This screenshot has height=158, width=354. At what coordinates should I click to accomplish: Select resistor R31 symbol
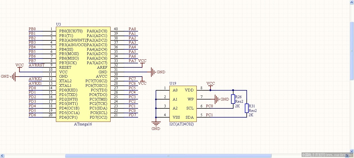(x=246, y=108)
